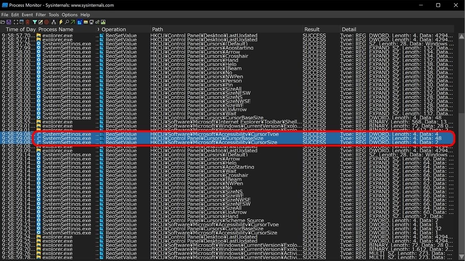Click the Save toolbar icon

click(9, 22)
